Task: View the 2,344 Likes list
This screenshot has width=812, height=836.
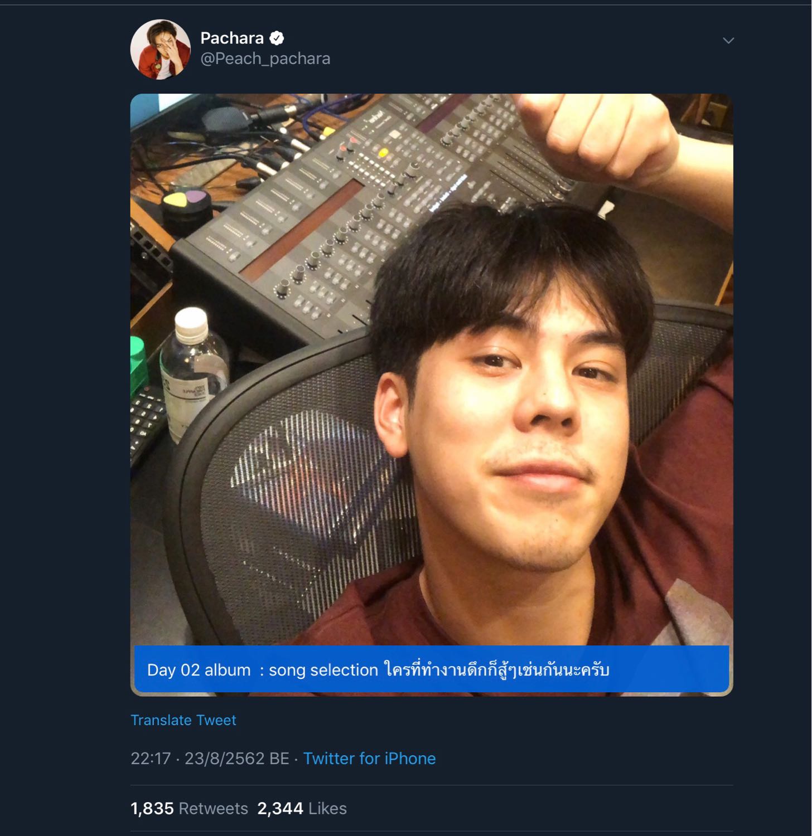Action: [302, 808]
